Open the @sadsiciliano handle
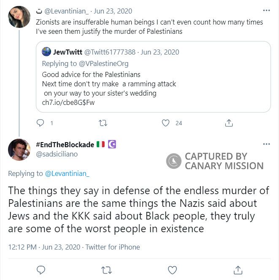The image size is (279, 280). pos(57,154)
